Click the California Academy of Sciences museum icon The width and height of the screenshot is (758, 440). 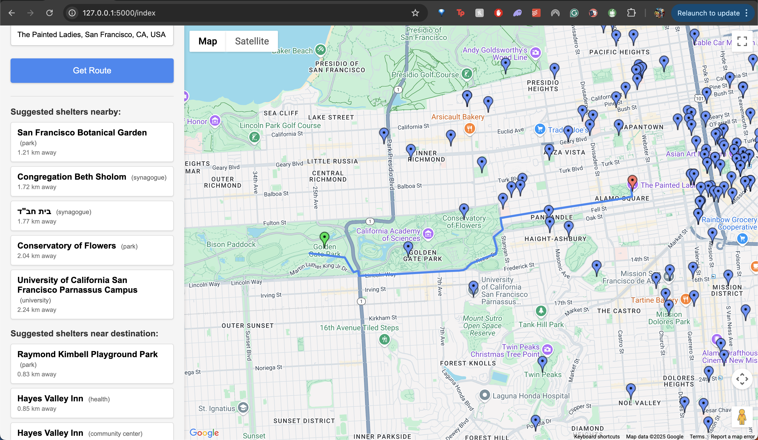(428, 234)
